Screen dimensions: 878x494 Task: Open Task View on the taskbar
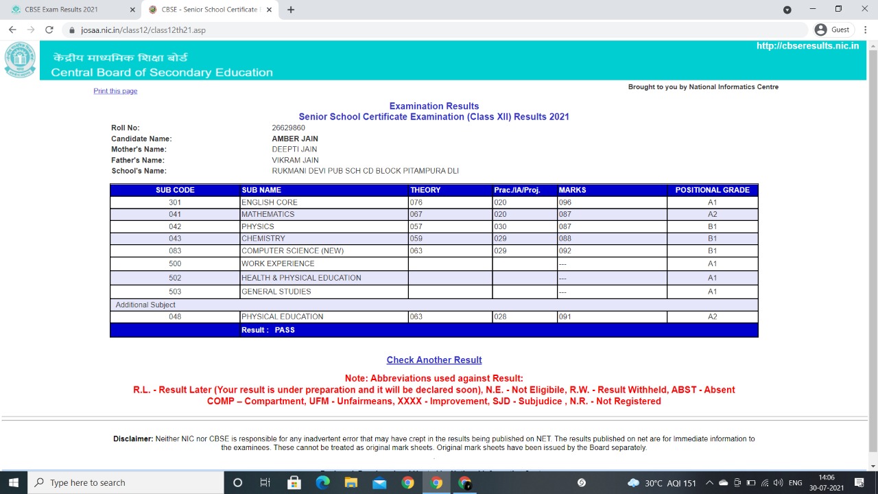point(265,483)
